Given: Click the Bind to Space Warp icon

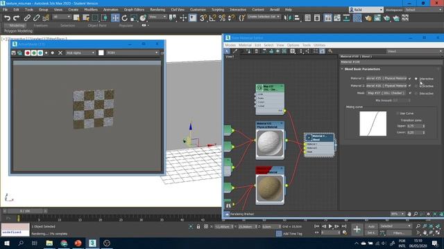Looking at the screenshot, I should pos(46,18).
